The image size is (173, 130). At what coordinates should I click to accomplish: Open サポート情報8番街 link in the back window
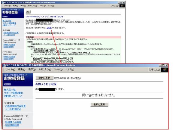9,23
